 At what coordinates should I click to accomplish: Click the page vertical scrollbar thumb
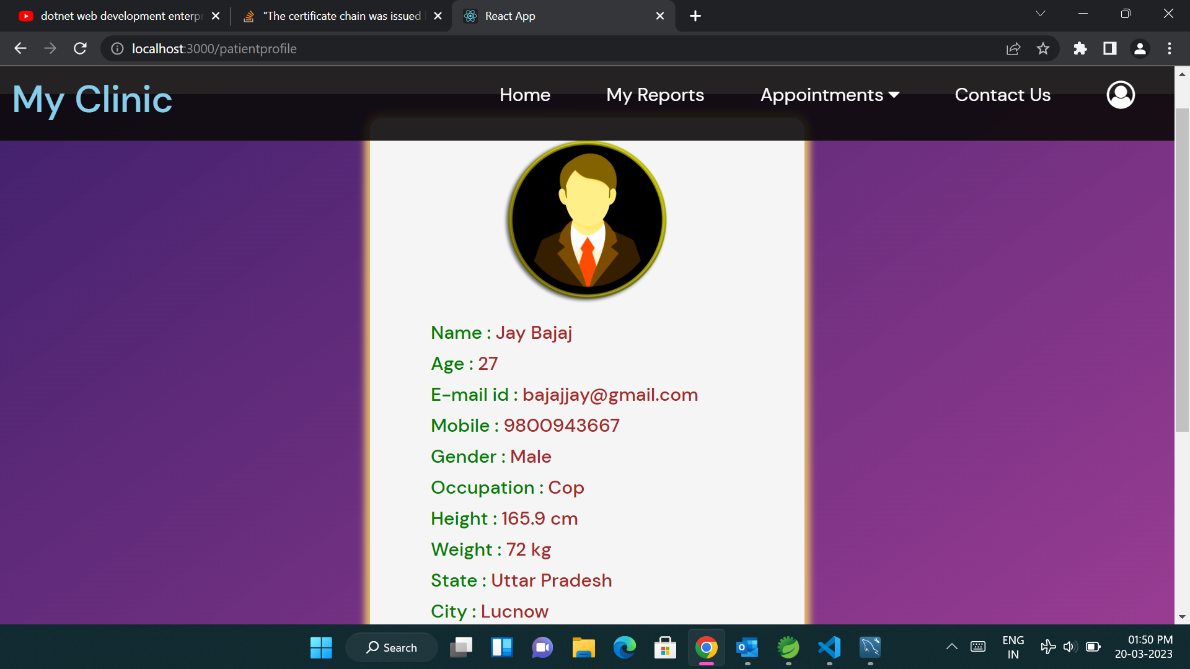pyautogui.click(x=1182, y=269)
